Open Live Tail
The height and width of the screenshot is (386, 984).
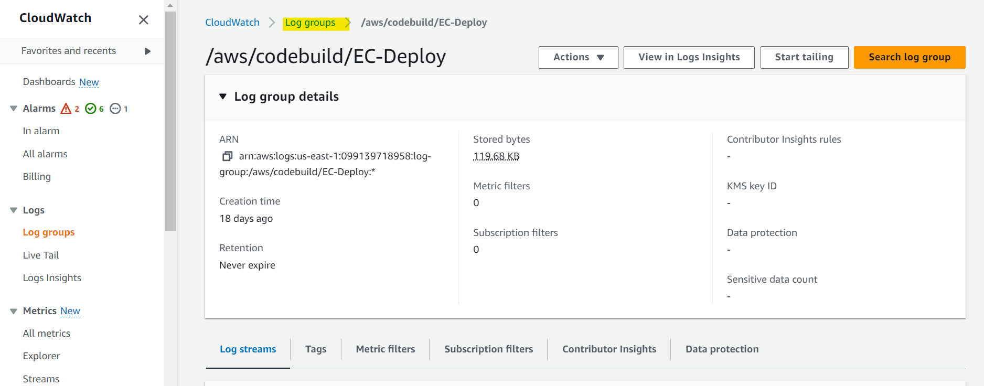tap(41, 255)
